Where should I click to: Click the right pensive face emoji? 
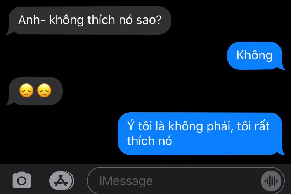pyautogui.click(x=44, y=90)
